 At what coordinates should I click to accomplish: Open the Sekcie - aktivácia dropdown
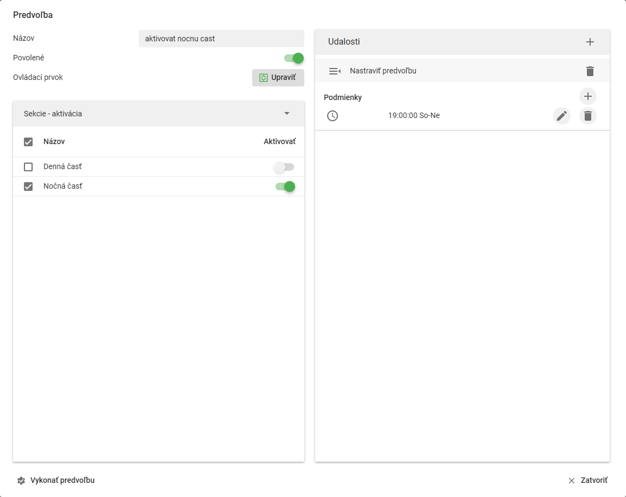(x=159, y=114)
